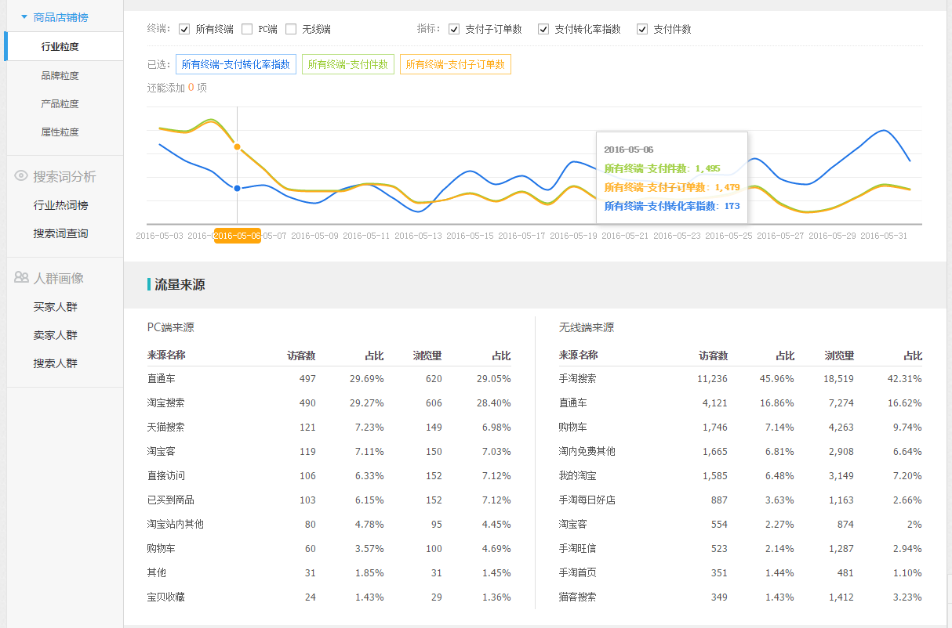Viewport: 952px width, 628px height.
Task: Click the orange data point on the chart
Action: coord(237,147)
